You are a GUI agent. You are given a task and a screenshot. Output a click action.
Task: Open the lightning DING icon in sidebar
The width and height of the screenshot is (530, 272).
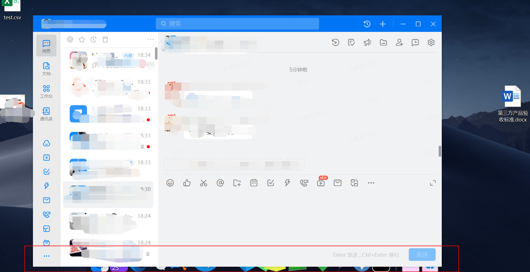pyautogui.click(x=47, y=186)
